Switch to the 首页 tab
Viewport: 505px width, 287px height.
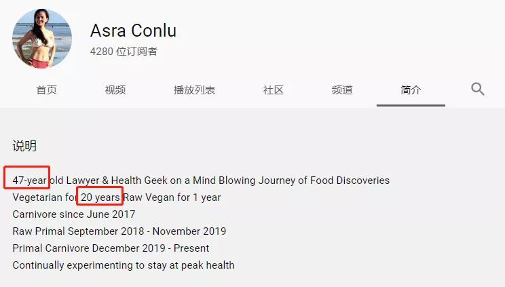[x=46, y=90]
